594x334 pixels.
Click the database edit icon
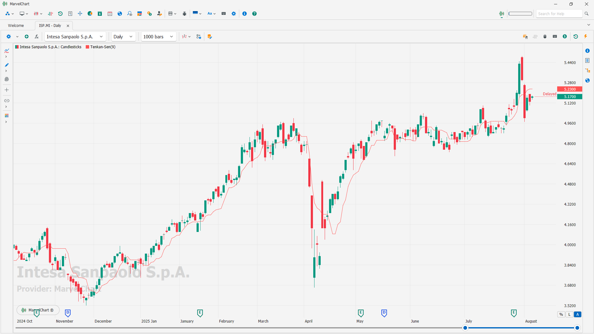(x=210, y=36)
